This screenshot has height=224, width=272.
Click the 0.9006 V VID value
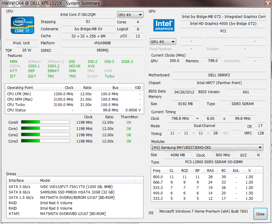(x=133, y=110)
